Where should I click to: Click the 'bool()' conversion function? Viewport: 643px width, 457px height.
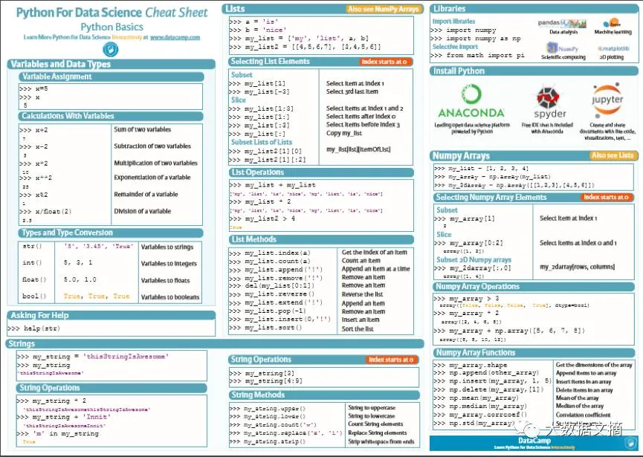point(34,296)
